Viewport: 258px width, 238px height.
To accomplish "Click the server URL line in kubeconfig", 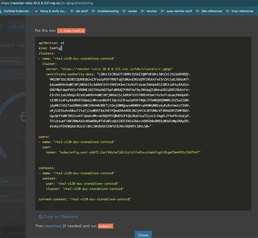I will 109,69.
